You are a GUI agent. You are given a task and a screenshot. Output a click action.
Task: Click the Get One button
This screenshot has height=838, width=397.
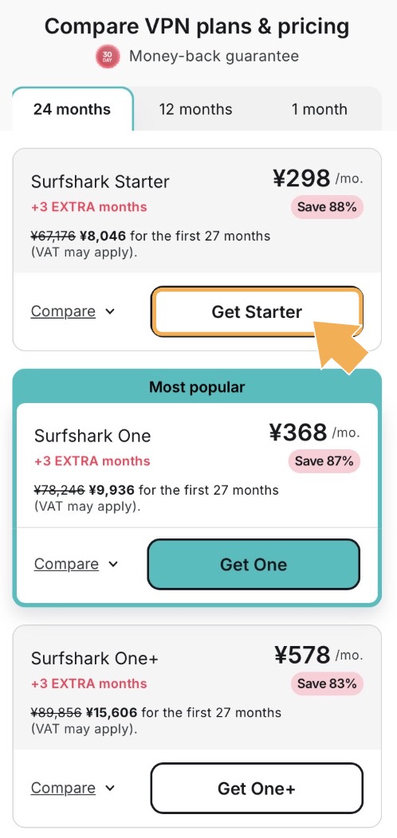(x=254, y=564)
